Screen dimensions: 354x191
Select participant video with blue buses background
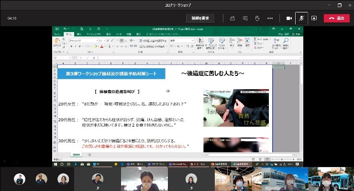[x=331, y=179]
